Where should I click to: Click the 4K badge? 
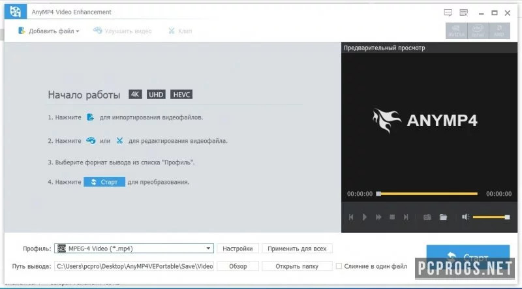coord(135,95)
